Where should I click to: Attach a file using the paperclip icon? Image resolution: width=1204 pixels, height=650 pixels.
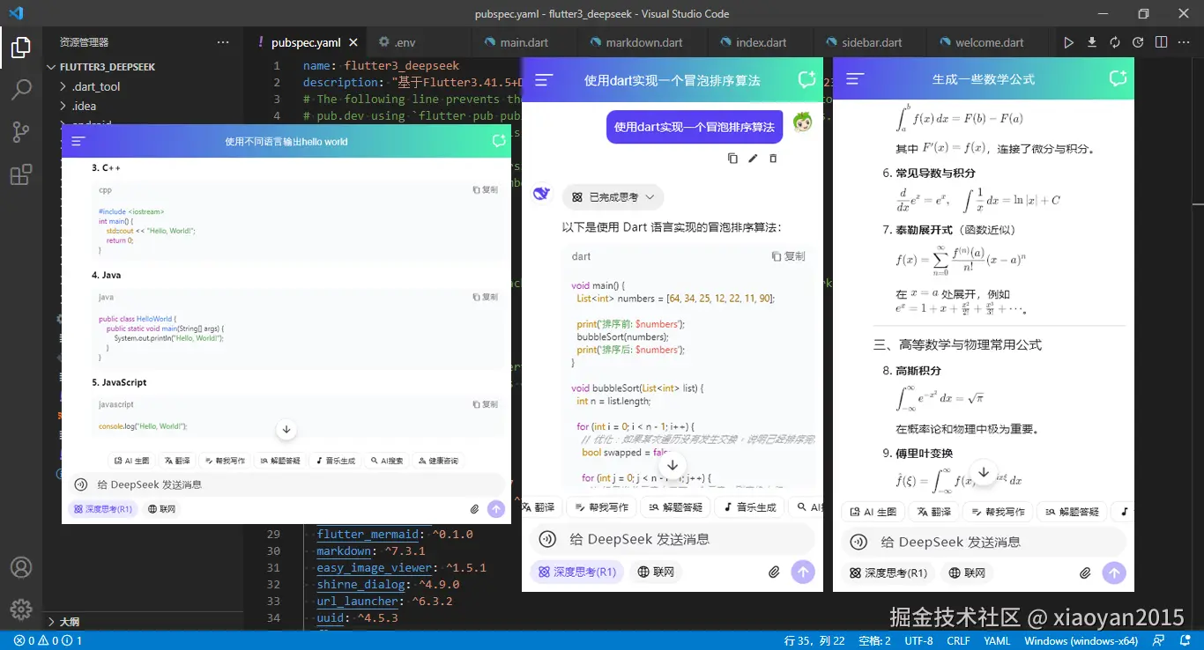(774, 572)
